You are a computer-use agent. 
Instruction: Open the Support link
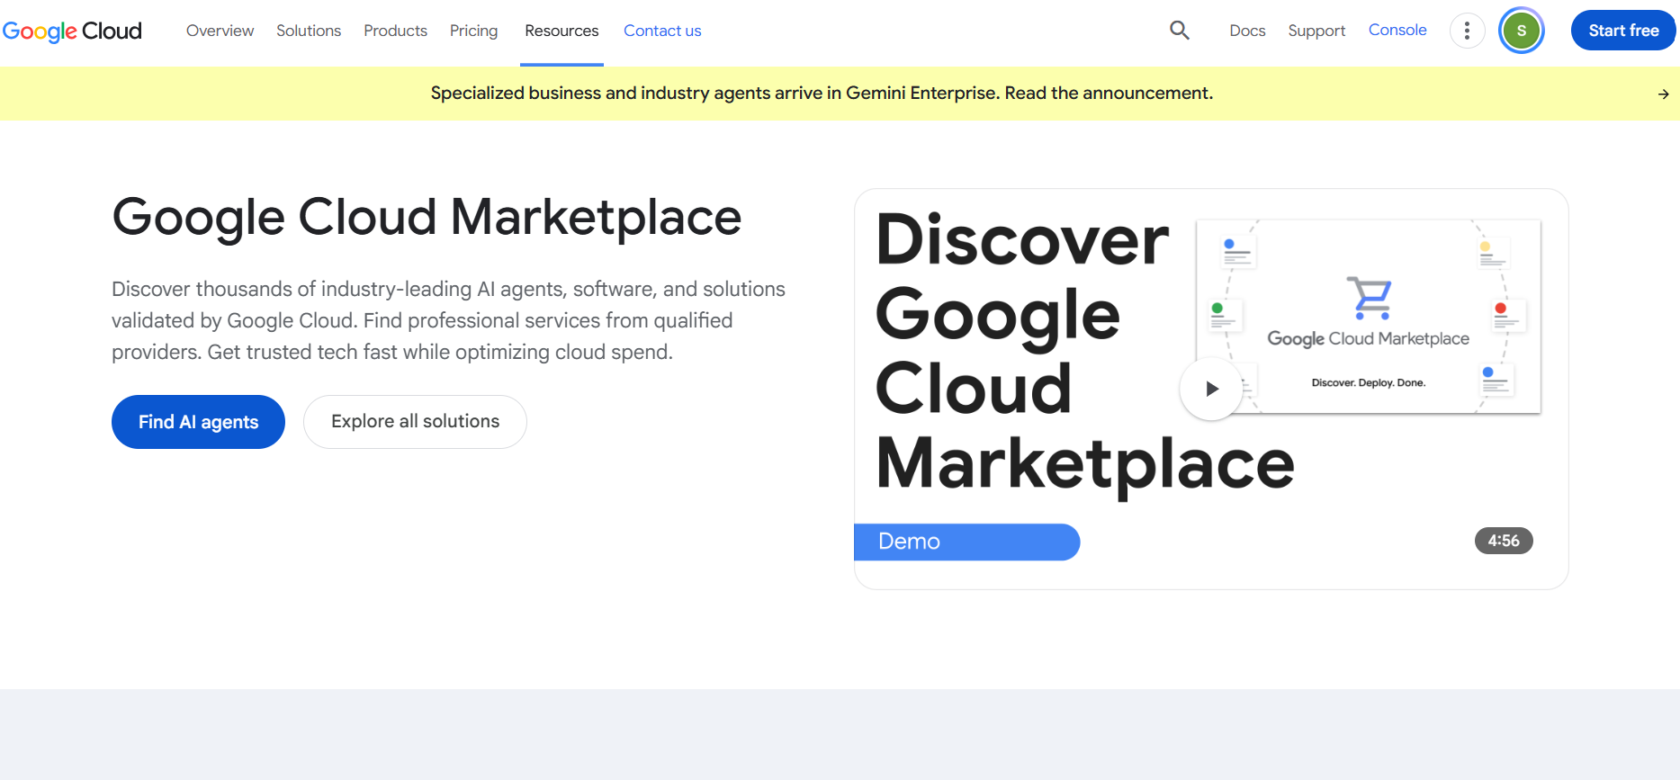click(x=1316, y=31)
